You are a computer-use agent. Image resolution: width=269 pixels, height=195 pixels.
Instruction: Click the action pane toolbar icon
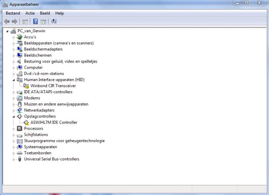(43, 21)
